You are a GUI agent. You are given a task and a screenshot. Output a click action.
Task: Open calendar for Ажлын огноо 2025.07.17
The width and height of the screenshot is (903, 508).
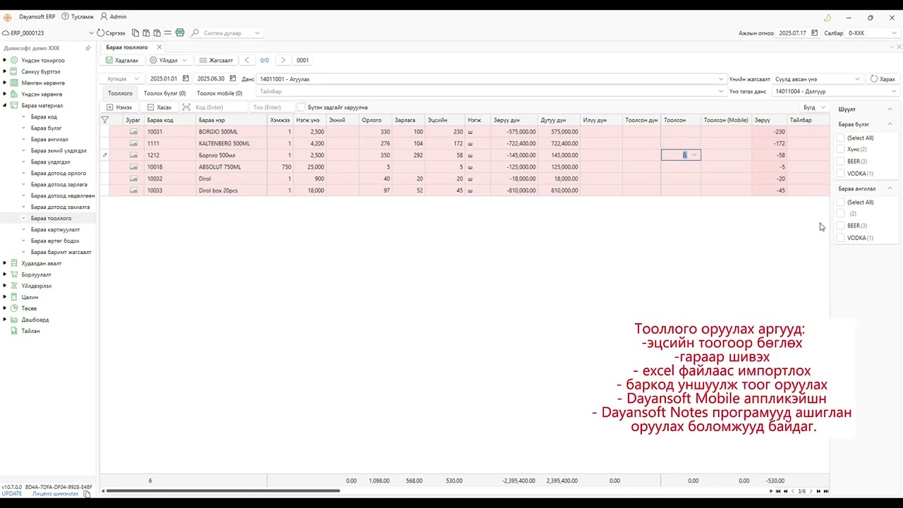coord(815,33)
